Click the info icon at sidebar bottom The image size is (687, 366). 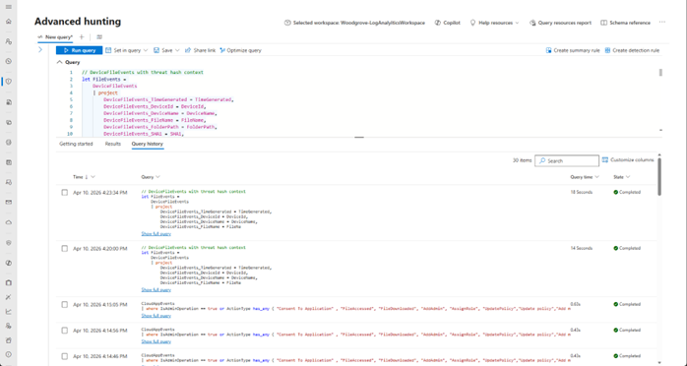(8, 354)
